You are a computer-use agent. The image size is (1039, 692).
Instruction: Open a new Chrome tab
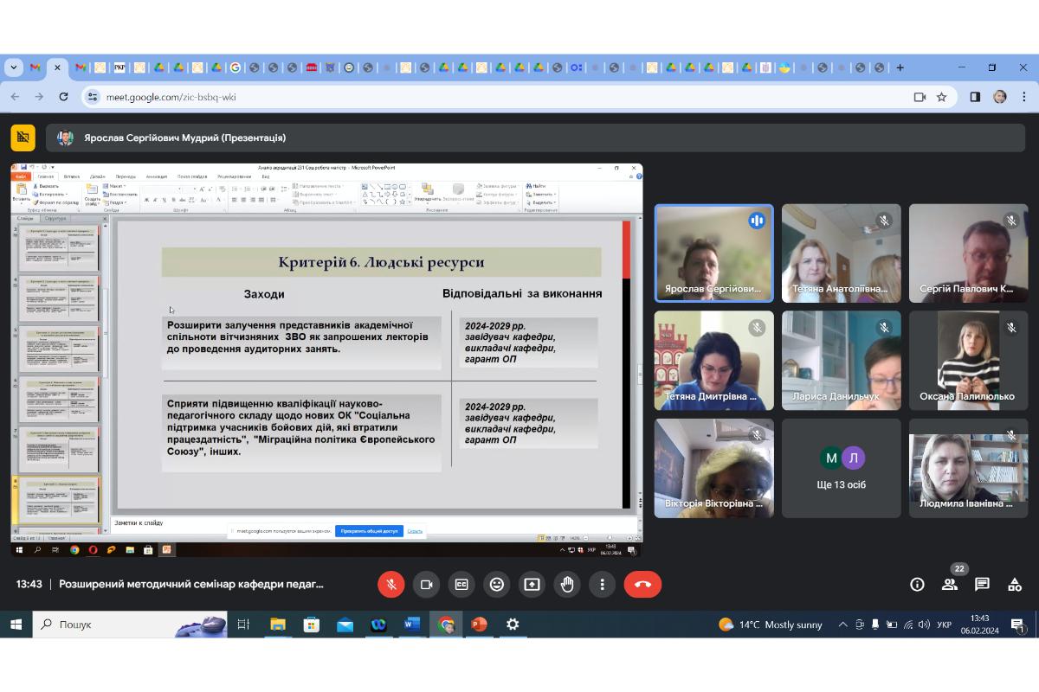coord(900,67)
